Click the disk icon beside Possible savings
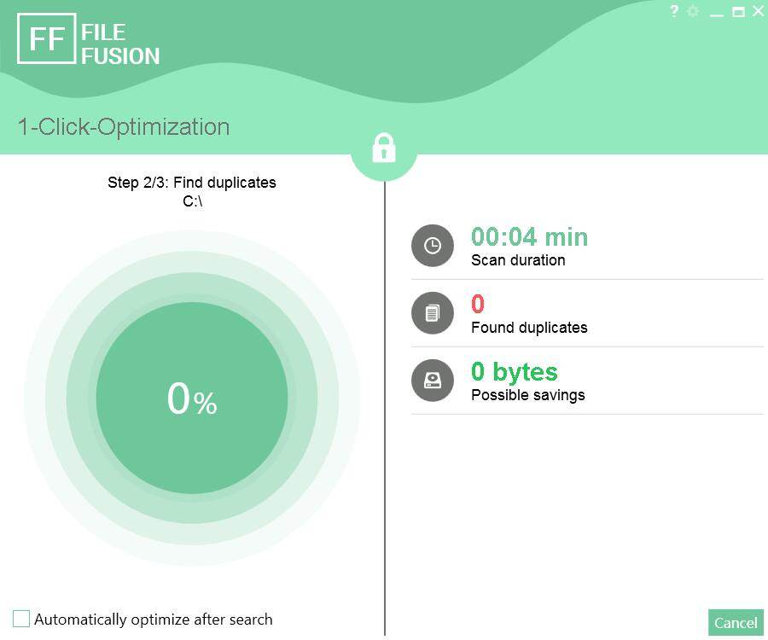This screenshot has width=768, height=640. [x=433, y=381]
